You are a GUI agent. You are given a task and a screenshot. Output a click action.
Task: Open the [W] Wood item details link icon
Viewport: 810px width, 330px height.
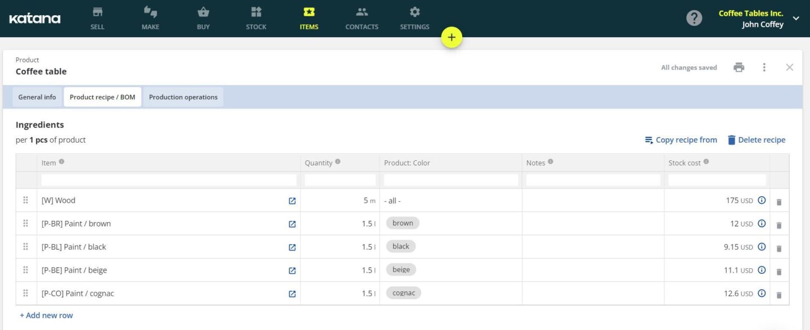coord(292,200)
